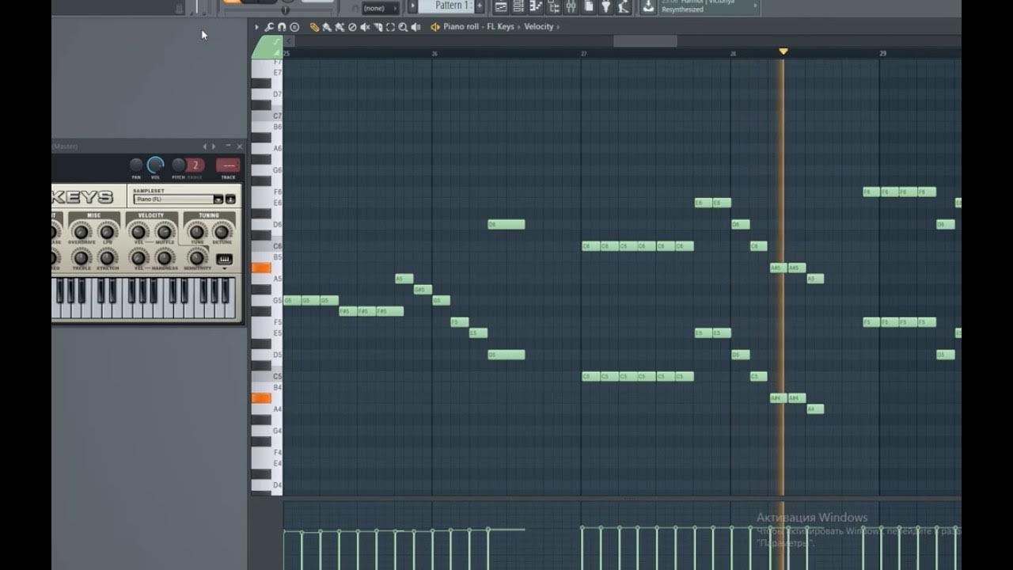This screenshot has height=570, width=1013.
Task: Select the G#5 note in bar 25
Action: (x=423, y=290)
